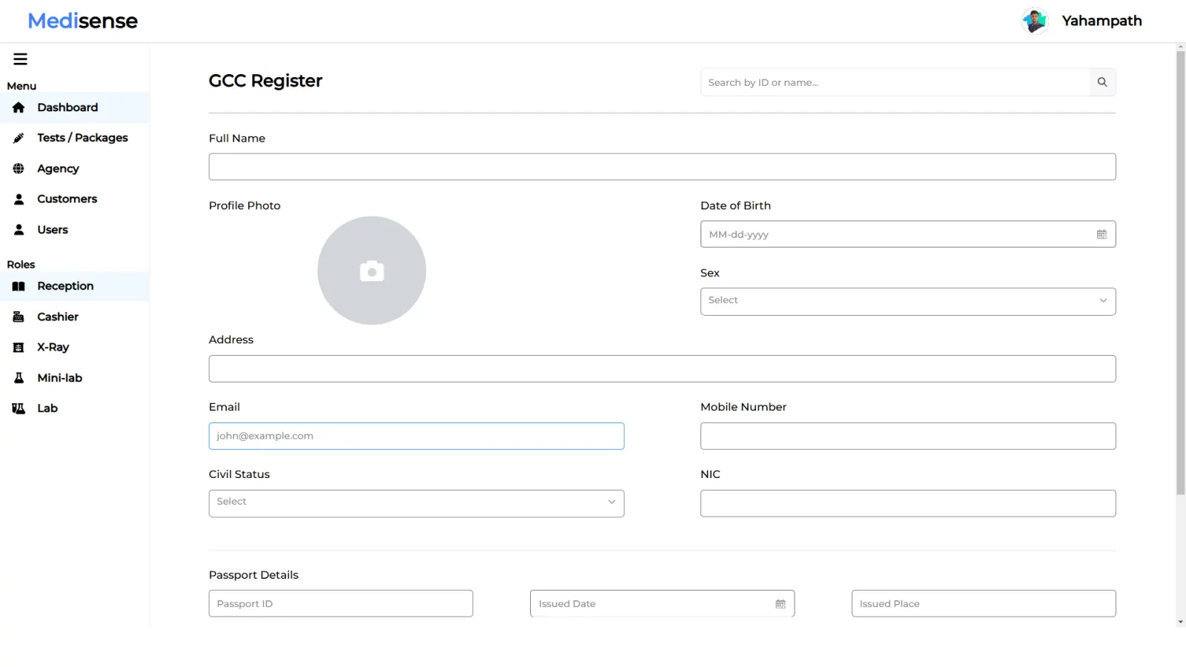Viewport: 1186px width, 667px height.
Task: Click the profile photo camera placeholder
Action: [x=372, y=271]
